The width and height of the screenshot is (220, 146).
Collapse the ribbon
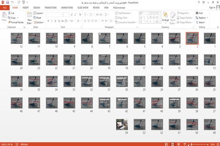tap(218, 27)
